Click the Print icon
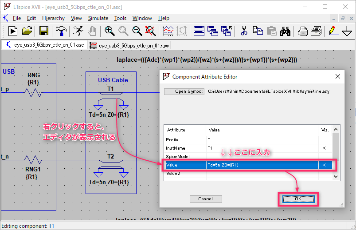This screenshot has width=356, height=230. point(316,31)
